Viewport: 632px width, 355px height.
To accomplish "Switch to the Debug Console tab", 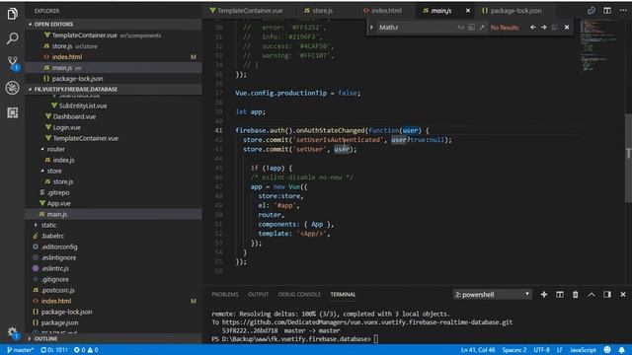I will (x=299, y=295).
